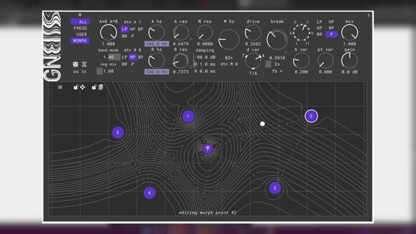Screen dimensions: 416x234
Task: Select HP filter type under dtn B
Action: [133, 57]
